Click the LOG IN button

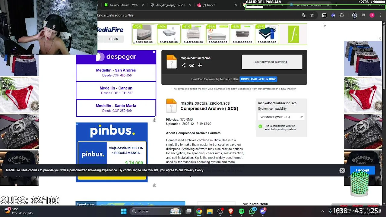pyautogui.click(x=113, y=39)
